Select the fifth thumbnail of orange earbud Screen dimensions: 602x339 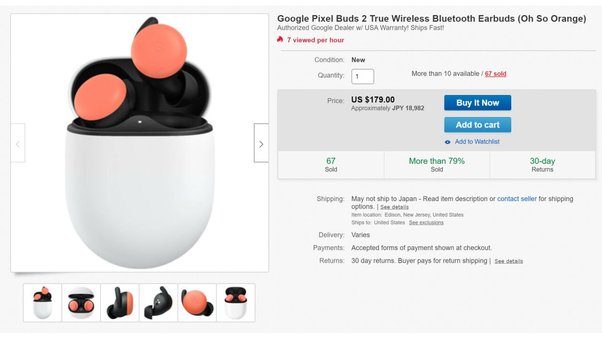[197, 303]
